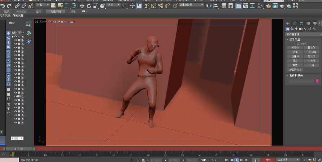Expand the first object row in Scene Explorer
Screen dimensions: 322x162
click(x=13, y=36)
